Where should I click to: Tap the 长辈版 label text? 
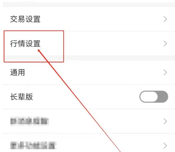[x=21, y=97]
